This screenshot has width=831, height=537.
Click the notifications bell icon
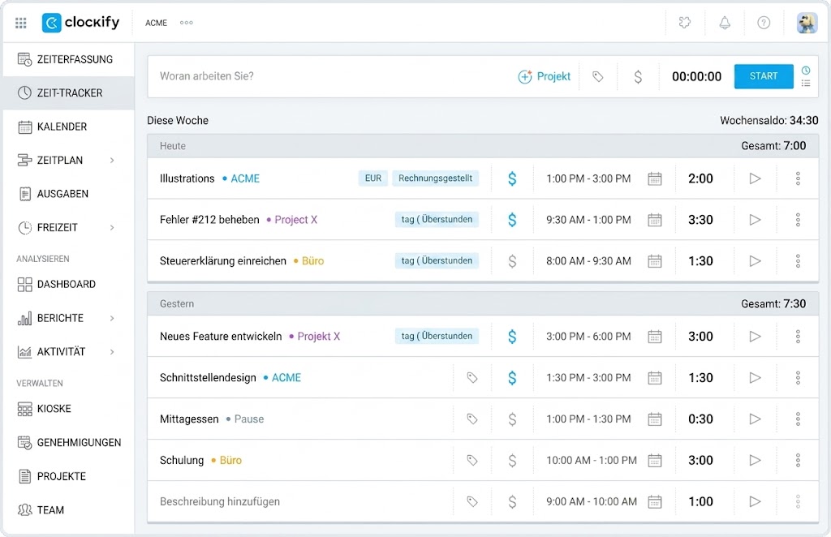click(x=725, y=23)
